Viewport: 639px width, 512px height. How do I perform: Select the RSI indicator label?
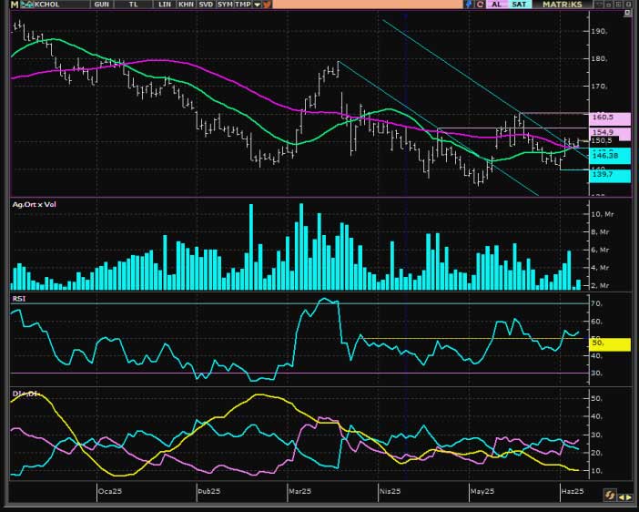click(19, 299)
